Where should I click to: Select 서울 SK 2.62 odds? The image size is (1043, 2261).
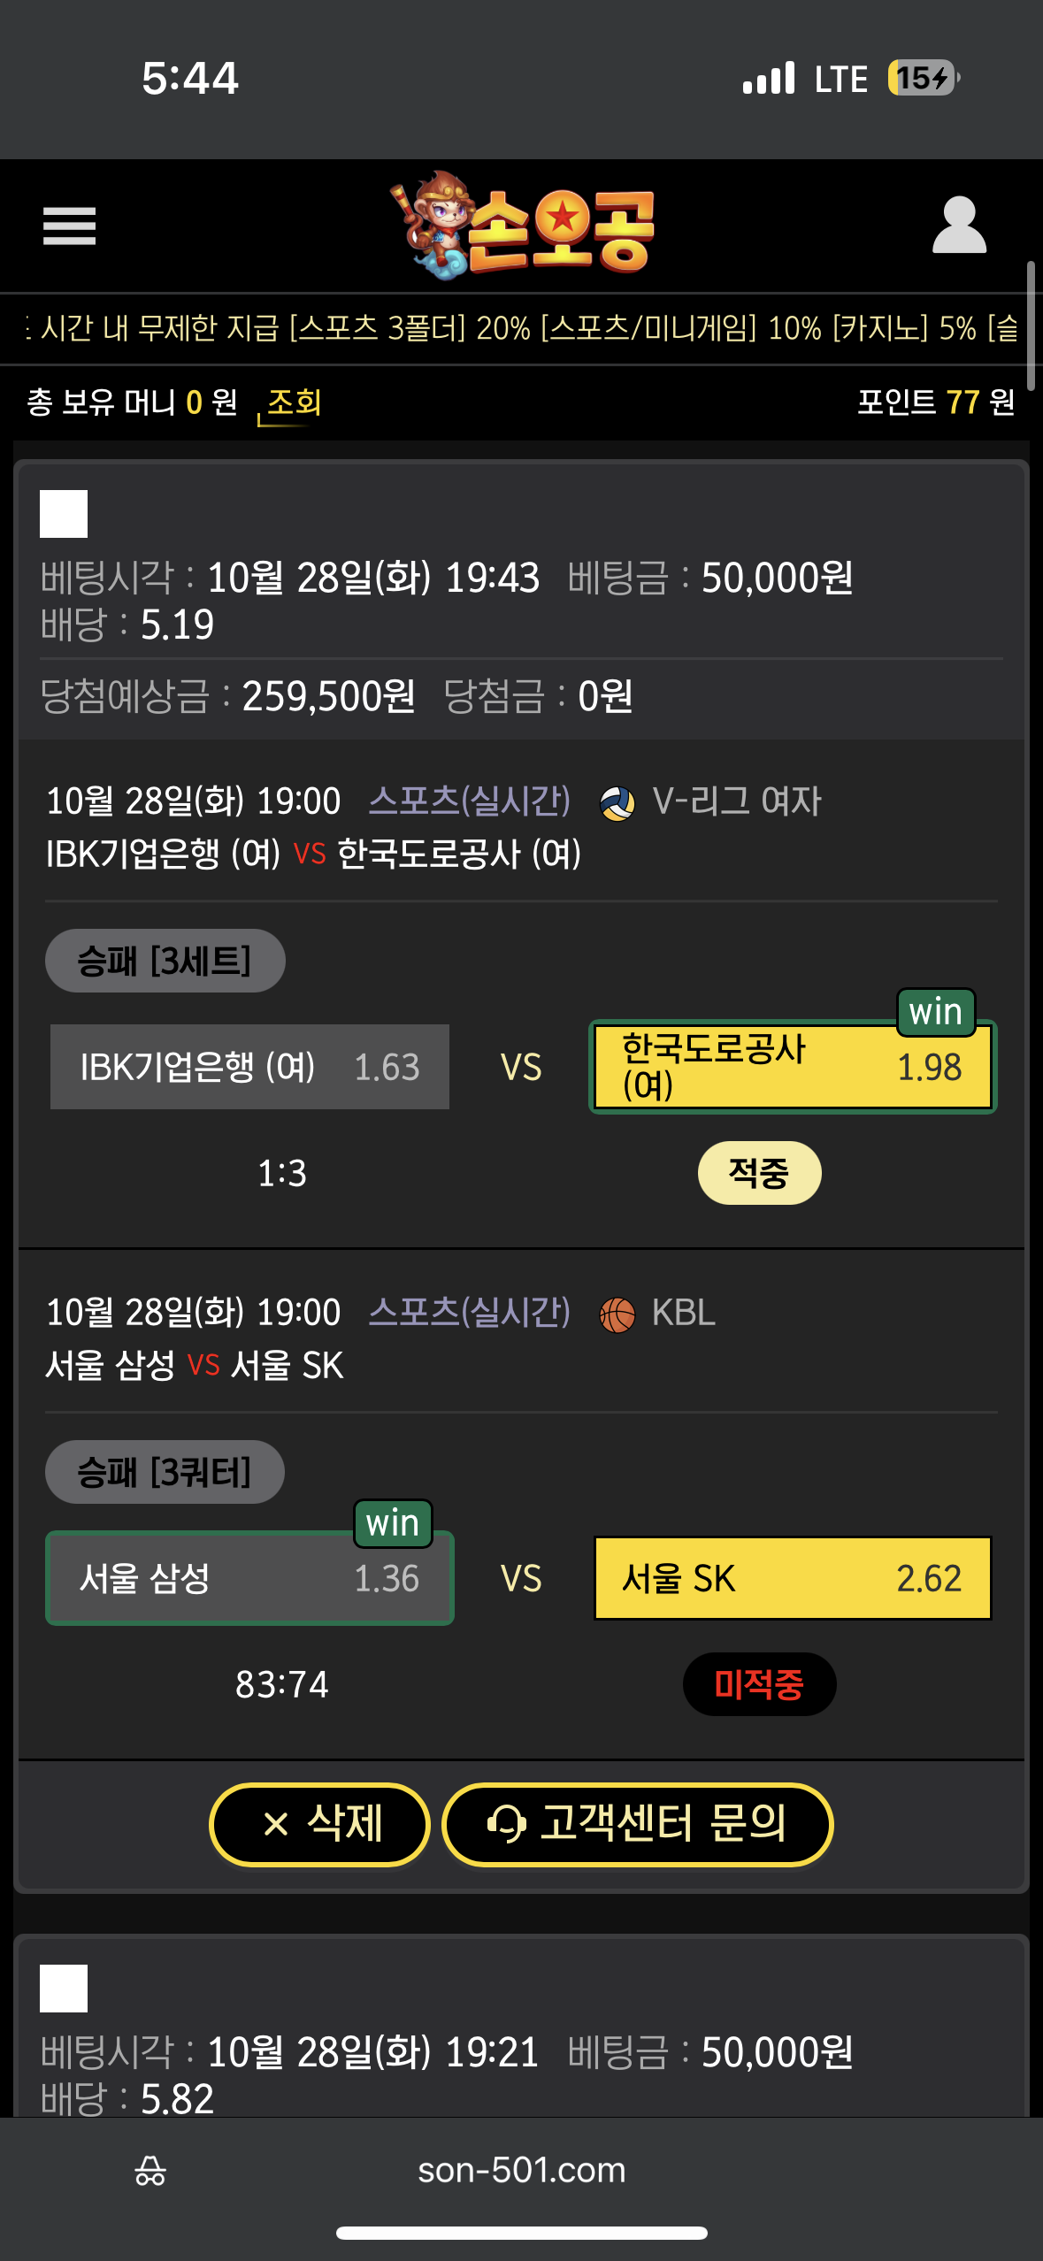(x=793, y=1578)
